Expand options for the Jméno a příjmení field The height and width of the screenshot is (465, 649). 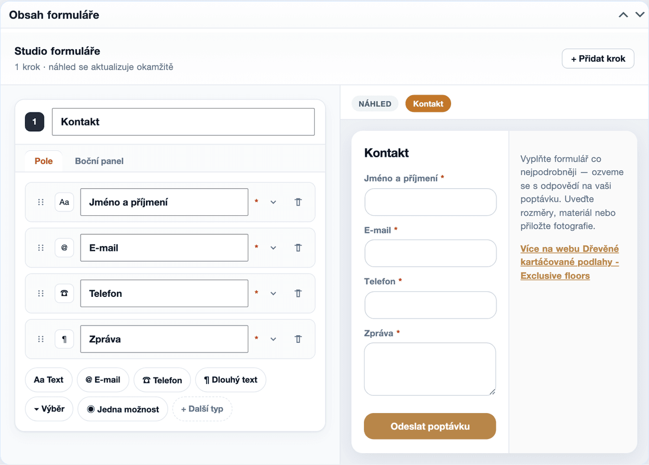pos(273,202)
